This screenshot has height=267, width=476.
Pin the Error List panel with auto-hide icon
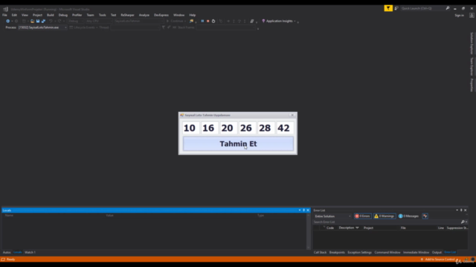click(x=461, y=210)
